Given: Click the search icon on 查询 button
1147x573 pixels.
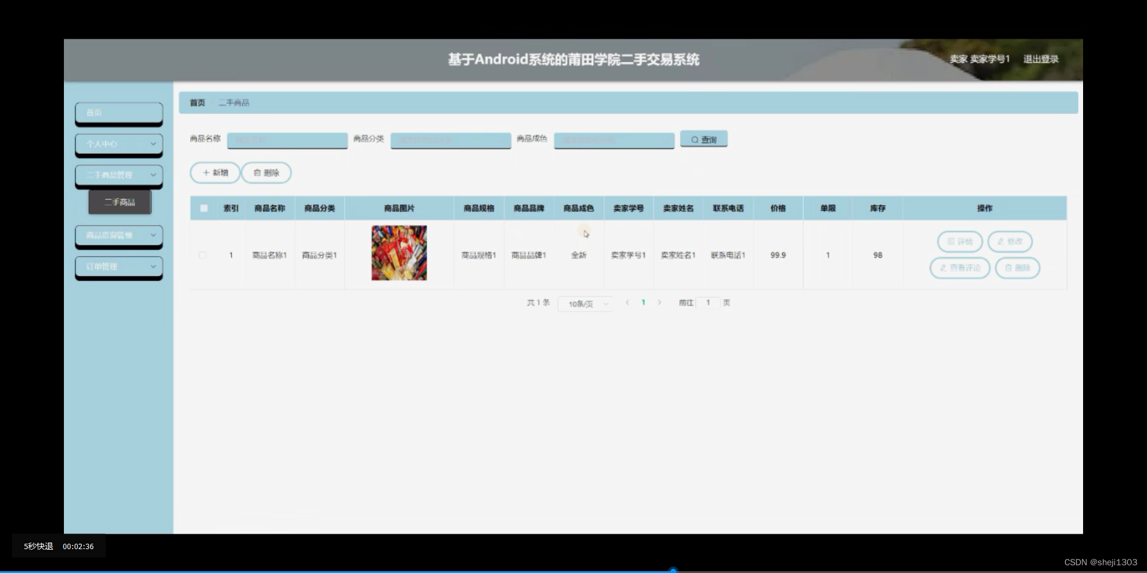Looking at the screenshot, I should [695, 138].
